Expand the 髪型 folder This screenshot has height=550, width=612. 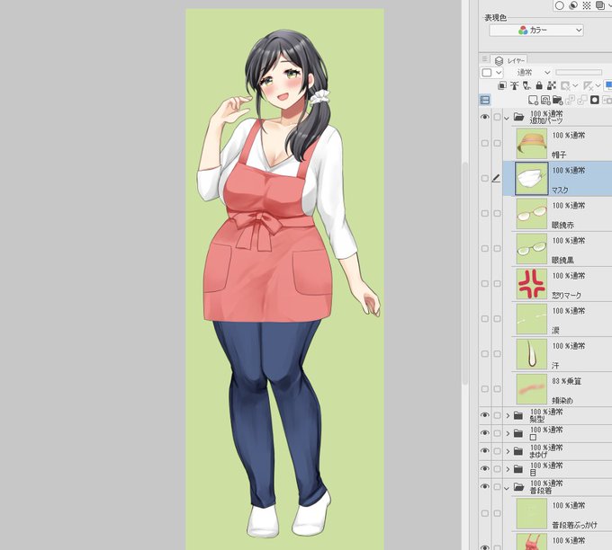click(508, 416)
